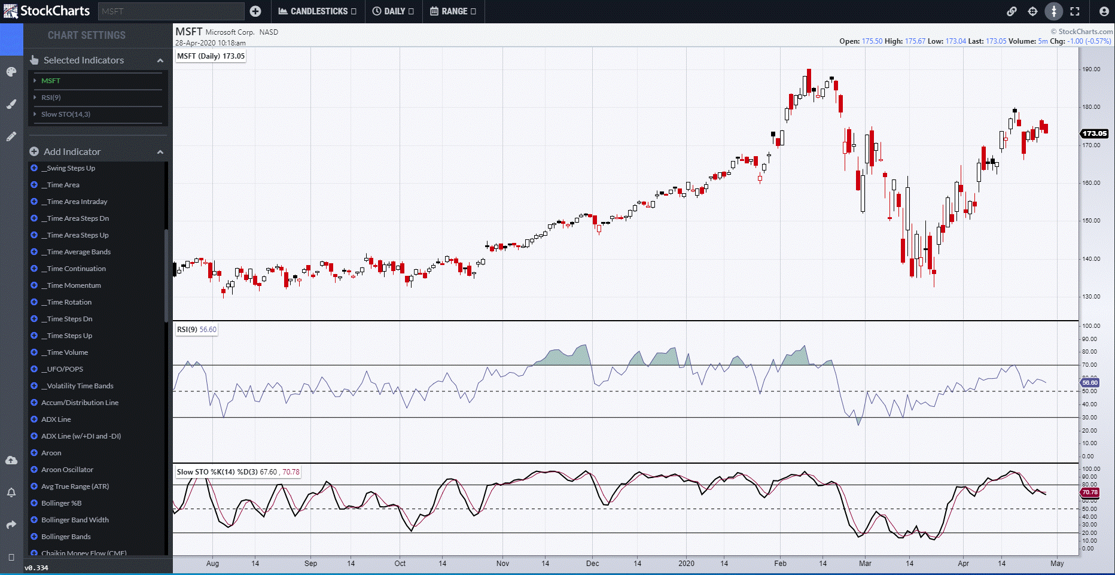Collapse the Selected Indicators section
This screenshot has height=575, width=1115.
coord(160,60)
